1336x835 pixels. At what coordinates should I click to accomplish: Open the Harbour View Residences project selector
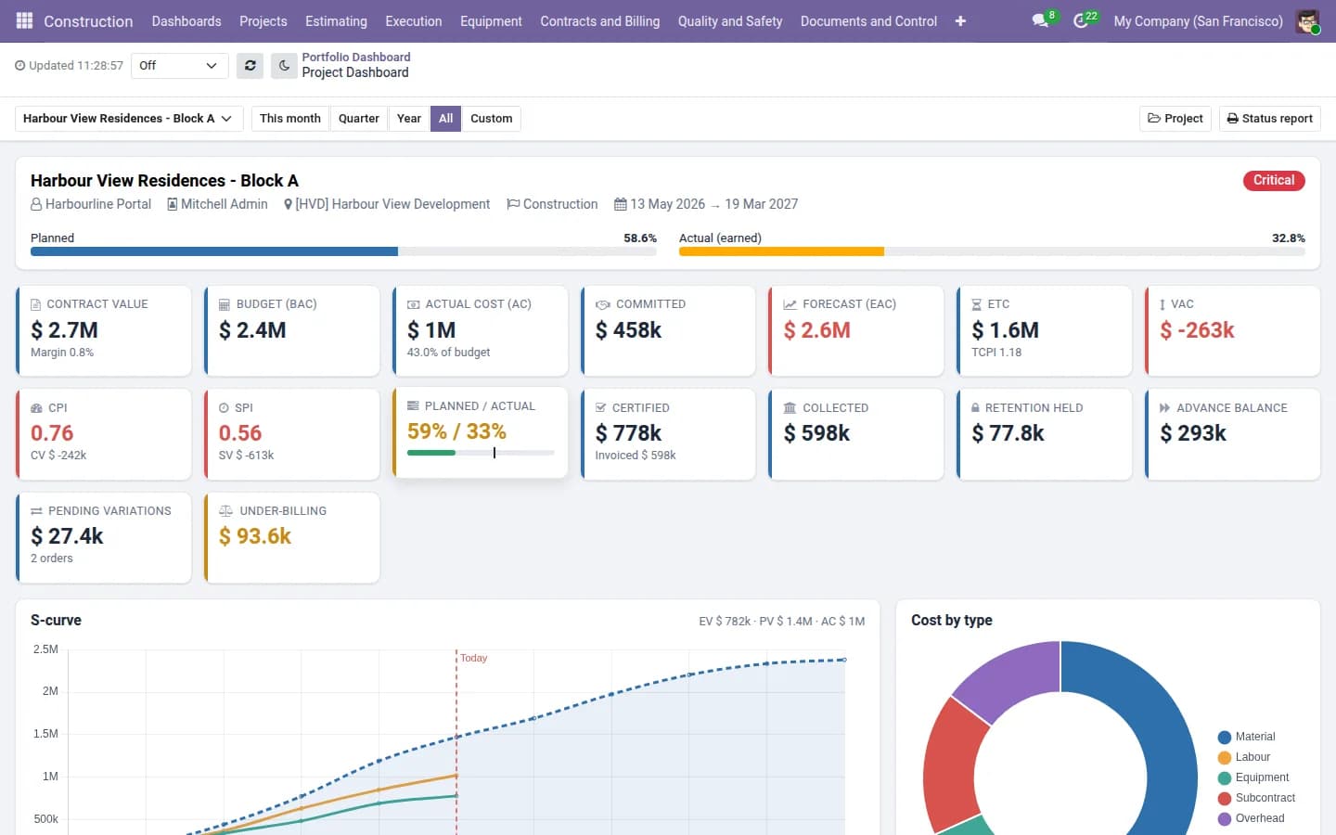(x=129, y=119)
